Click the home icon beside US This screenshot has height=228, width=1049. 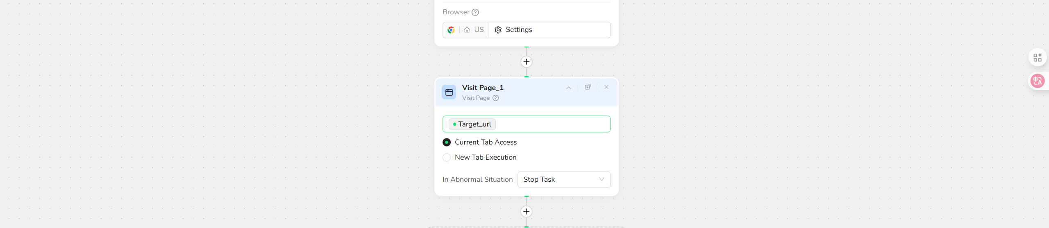467,30
